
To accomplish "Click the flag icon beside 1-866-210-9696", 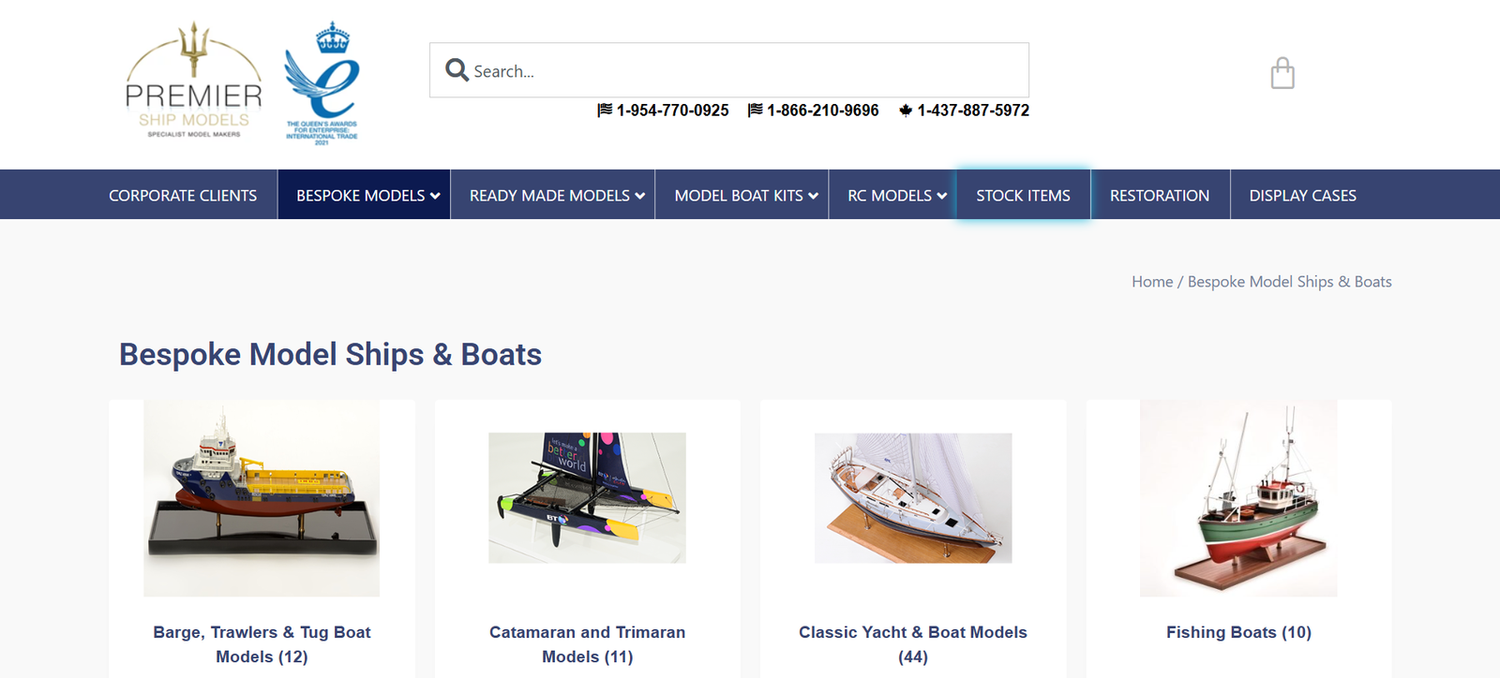I will tap(755, 111).
